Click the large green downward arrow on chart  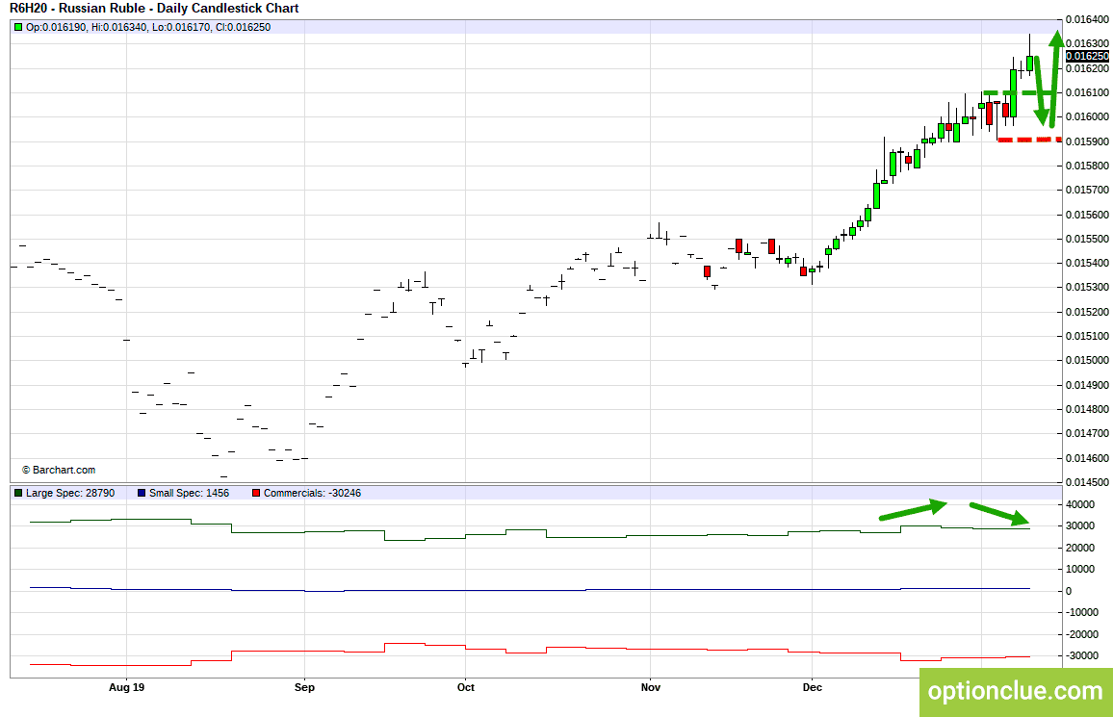[1040, 90]
